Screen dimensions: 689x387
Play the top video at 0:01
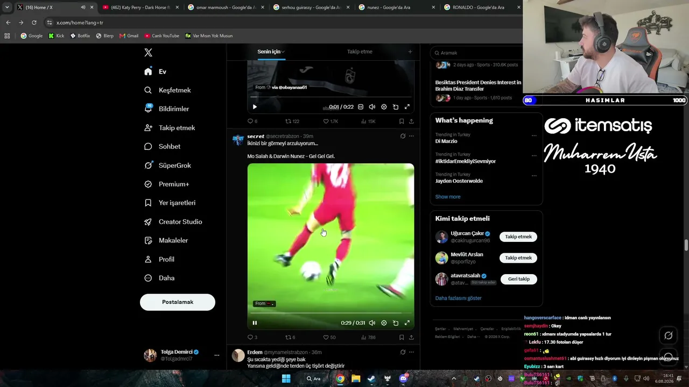click(x=255, y=107)
